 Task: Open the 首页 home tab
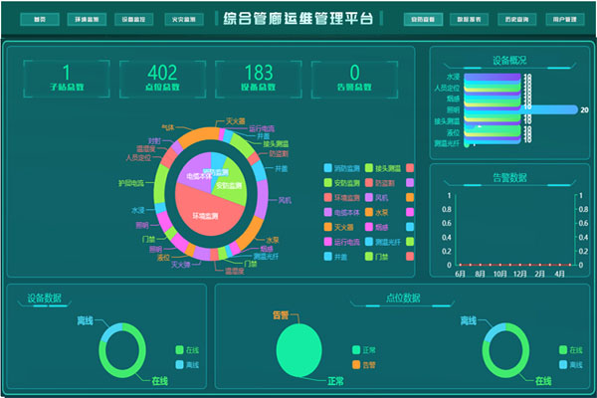coord(39,19)
